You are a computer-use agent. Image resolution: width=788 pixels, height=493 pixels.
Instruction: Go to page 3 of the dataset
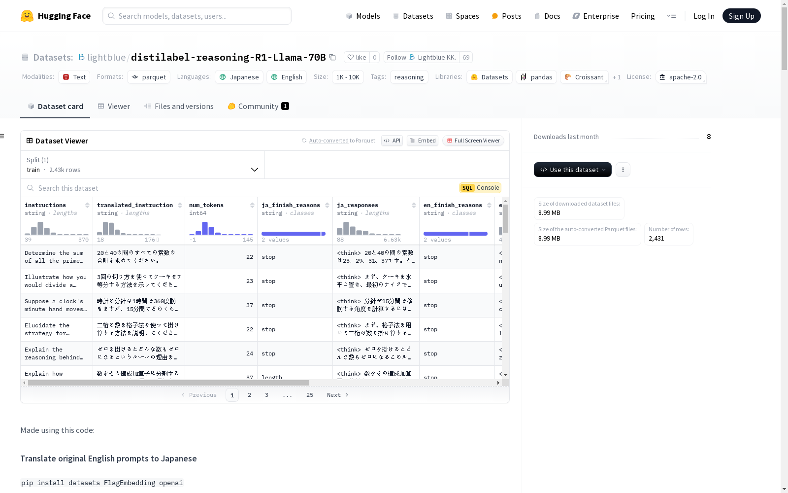point(267,395)
